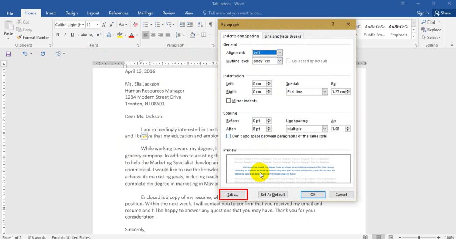Viewport: 456px width, 239px height.
Task: Click the Share button
Action: click(x=443, y=13)
